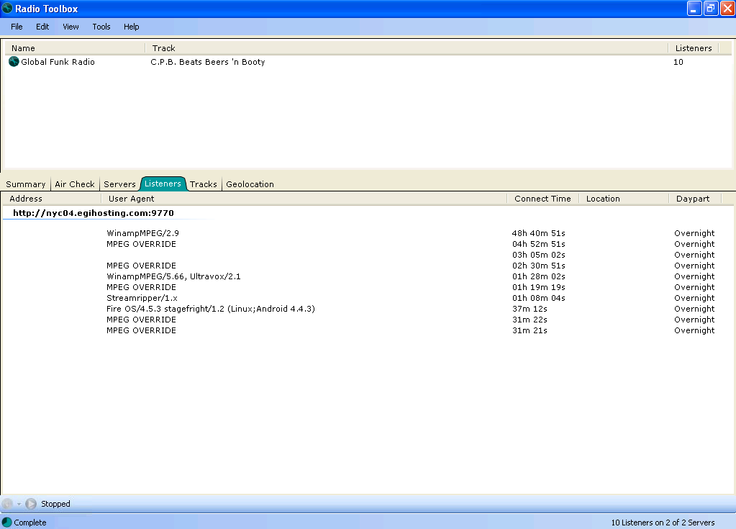
Task: Open the Edit menu
Action: coord(42,27)
